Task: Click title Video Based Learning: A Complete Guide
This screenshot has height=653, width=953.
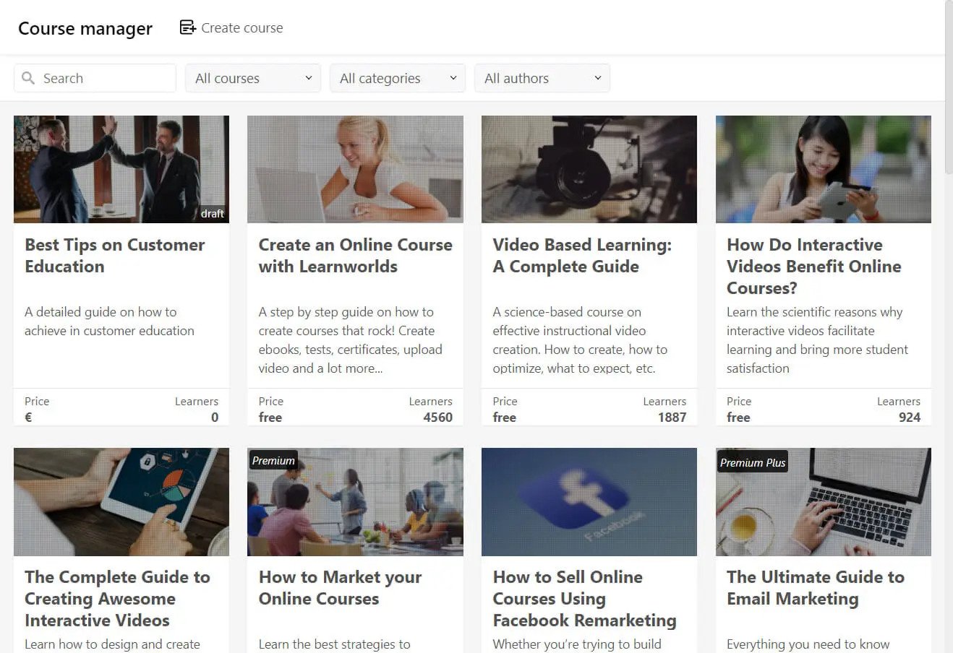Action: click(582, 256)
